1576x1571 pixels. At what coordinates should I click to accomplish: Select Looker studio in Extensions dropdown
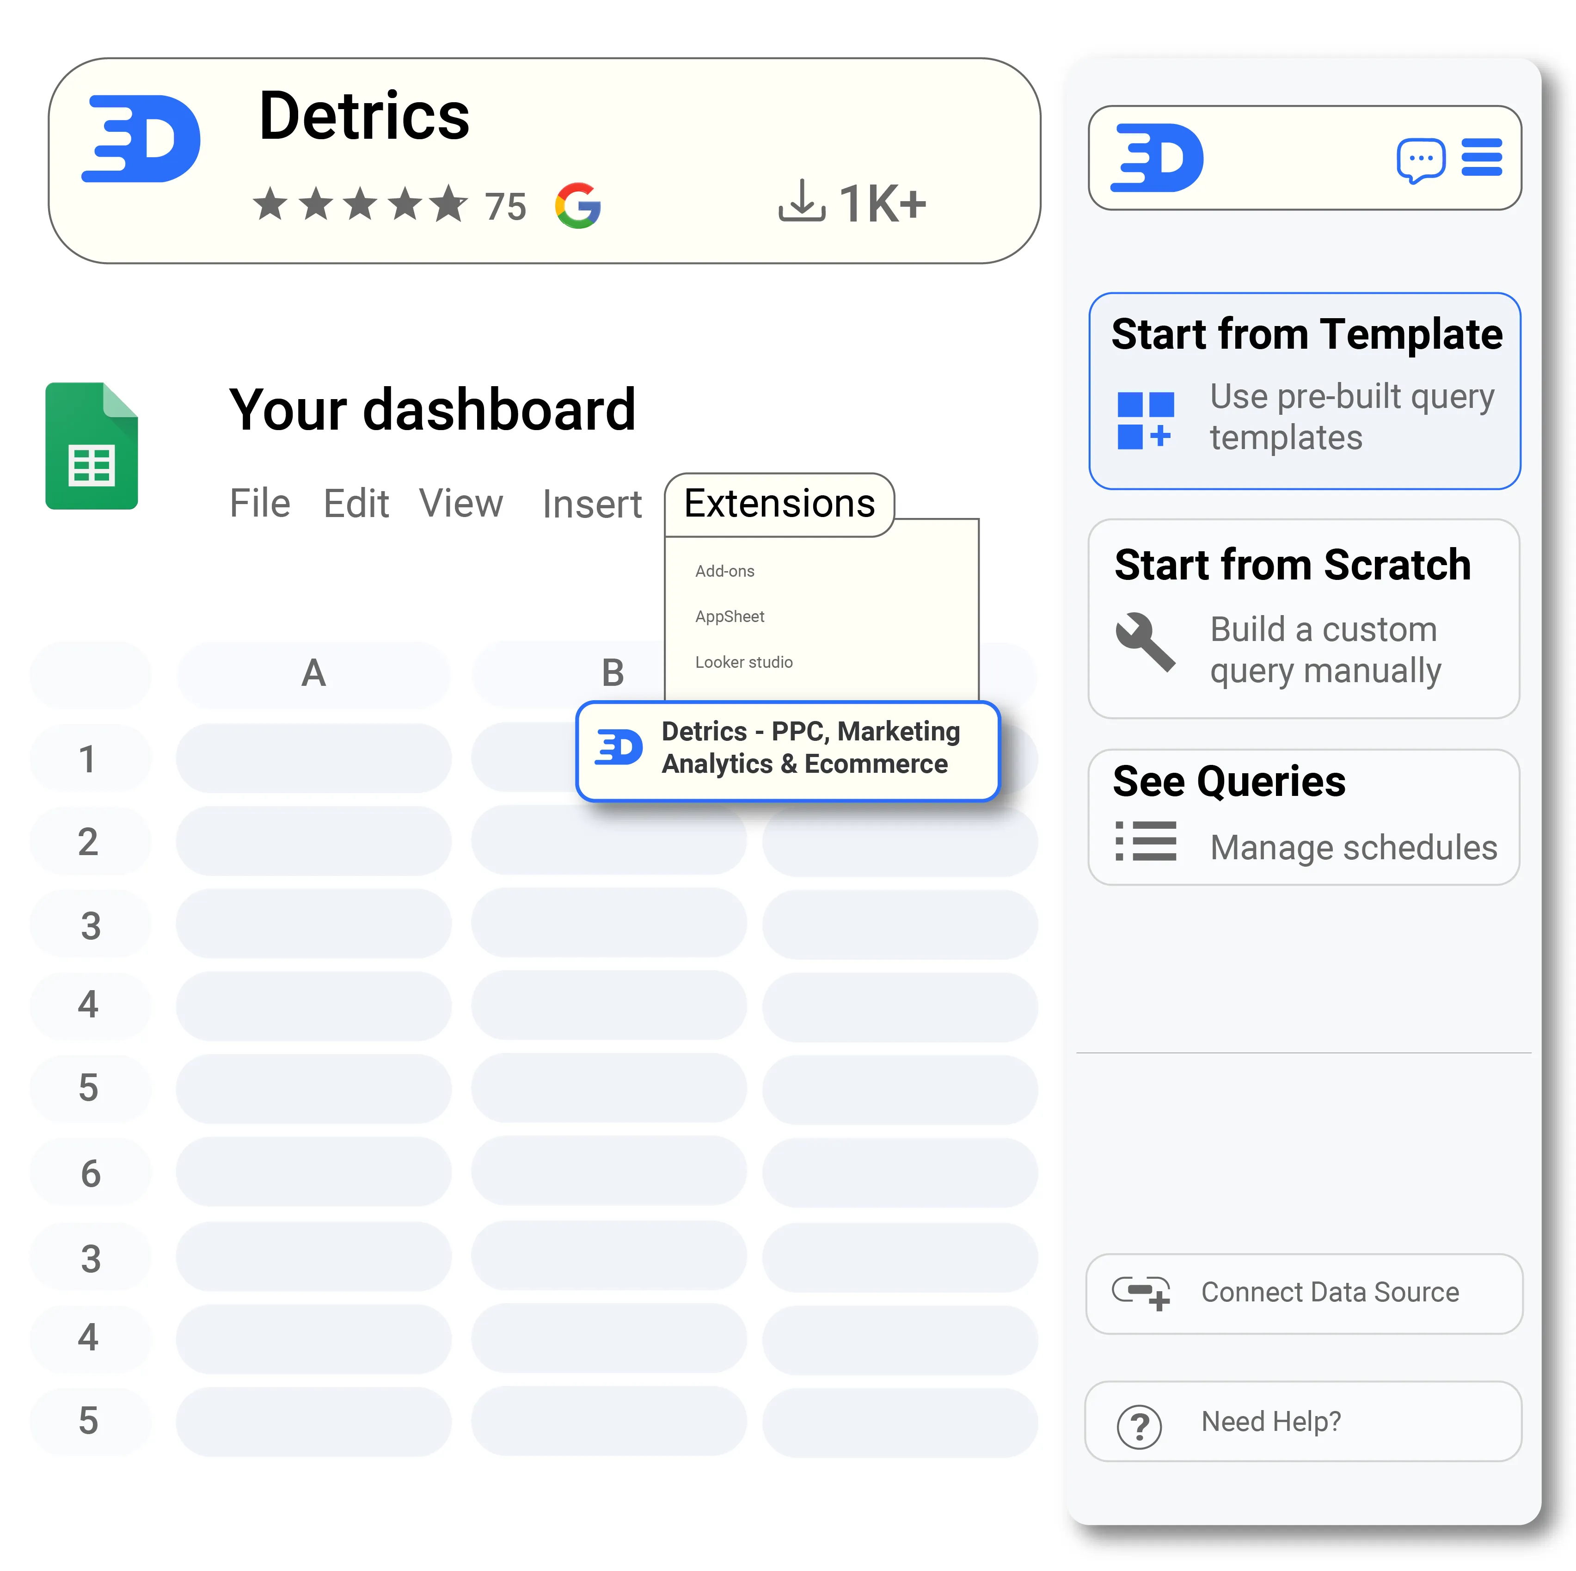(743, 663)
